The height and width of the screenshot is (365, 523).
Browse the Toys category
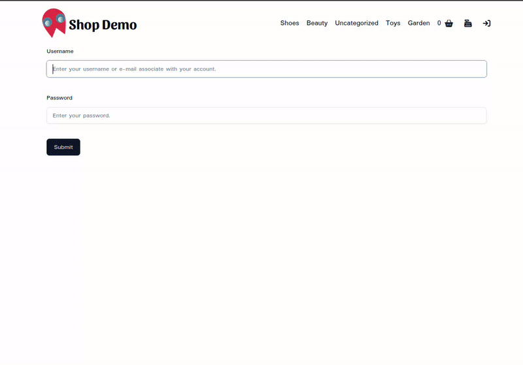pos(393,24)
